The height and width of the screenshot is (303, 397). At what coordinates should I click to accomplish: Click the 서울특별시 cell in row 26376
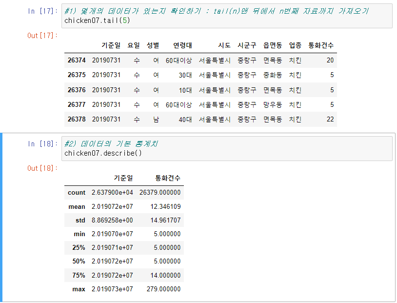click(x=215, y=90)
